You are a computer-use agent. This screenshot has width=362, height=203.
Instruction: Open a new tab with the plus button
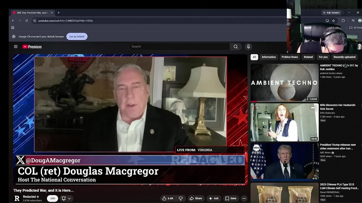coord(59,13)
